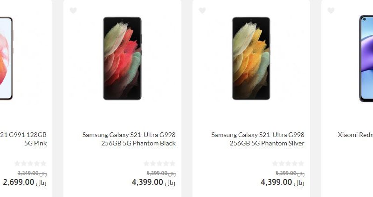The image size is (373, 197).
Task: Rate the Phantom Black phone with stars
Action: [159, 164]
